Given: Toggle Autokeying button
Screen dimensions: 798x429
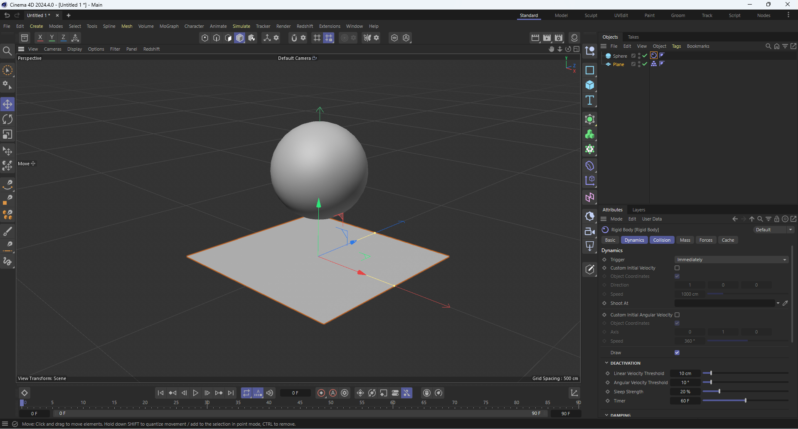Looking at the screenshot, I should [333, 393].
